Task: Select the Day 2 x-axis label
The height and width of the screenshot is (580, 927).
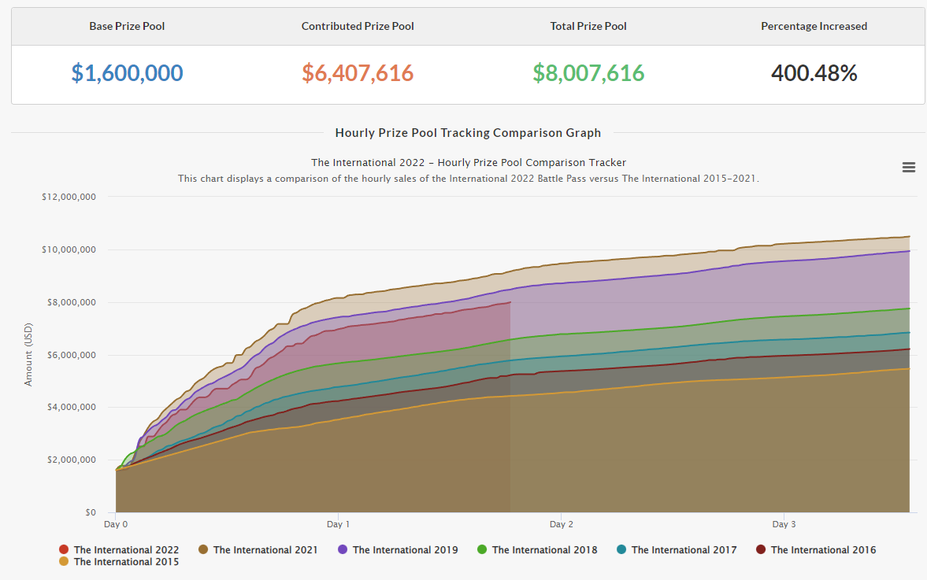Action: click(x=561, y=524)
